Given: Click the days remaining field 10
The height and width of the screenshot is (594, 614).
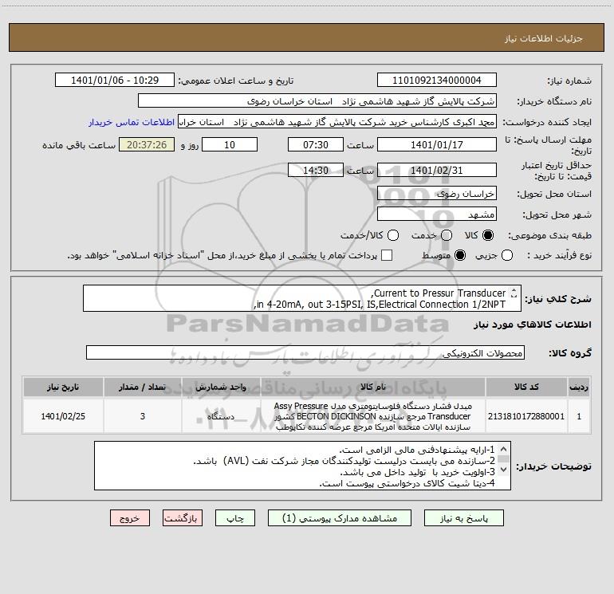Looking at the screenshot, I should 230,144.
